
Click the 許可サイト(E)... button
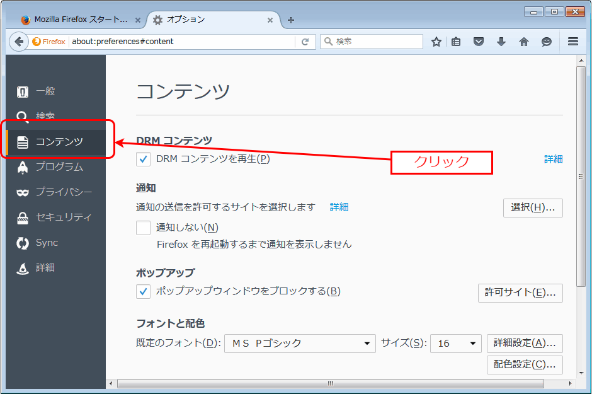520,293
